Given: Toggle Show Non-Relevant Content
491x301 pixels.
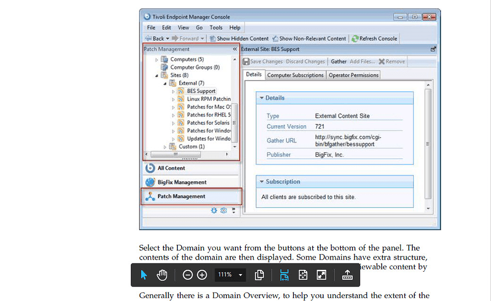Looking at the screenshot, I should click(x=310, y=38).
